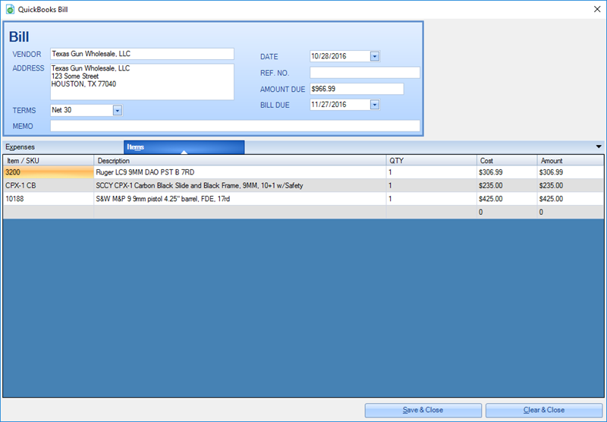Viewport: 607px width, 422px height.
Task: Expand the TERMS Net 30 dropdown
Action: 118,111
